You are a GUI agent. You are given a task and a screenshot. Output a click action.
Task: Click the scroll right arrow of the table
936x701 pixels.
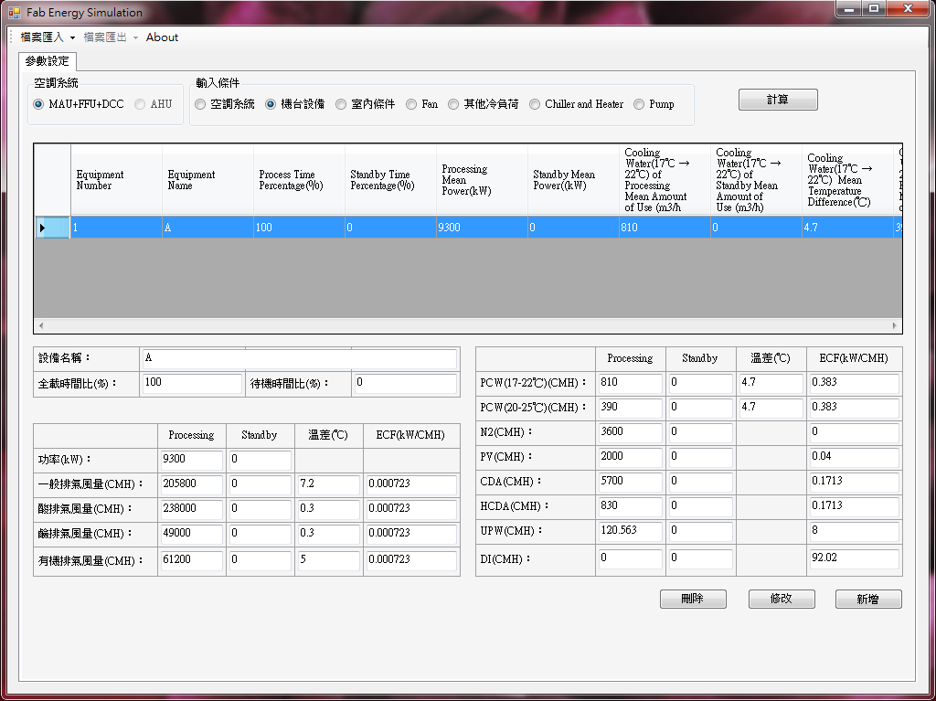point(894,325)
